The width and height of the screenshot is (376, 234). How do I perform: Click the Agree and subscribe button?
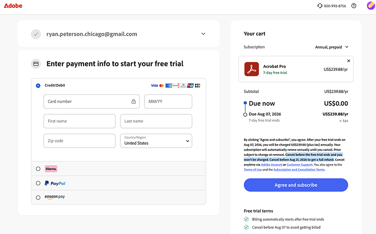296,185
